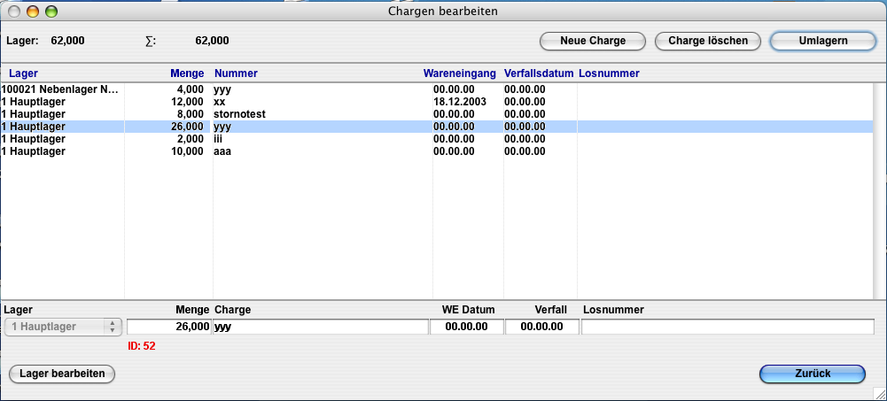Image resolution: width=887 pixels, height=401 pixels.
Task: Focus the Charge text field containing yyy
Action: (x=320, y=327)
